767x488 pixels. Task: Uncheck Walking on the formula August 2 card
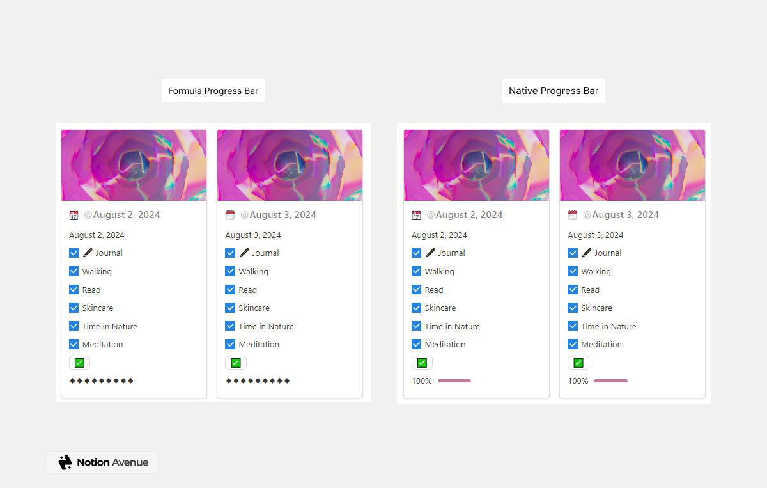(74, 271)
